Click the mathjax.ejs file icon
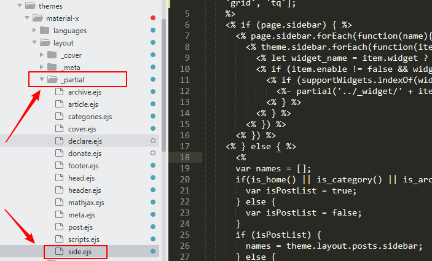Screen dimensions: 432x261 59,202
